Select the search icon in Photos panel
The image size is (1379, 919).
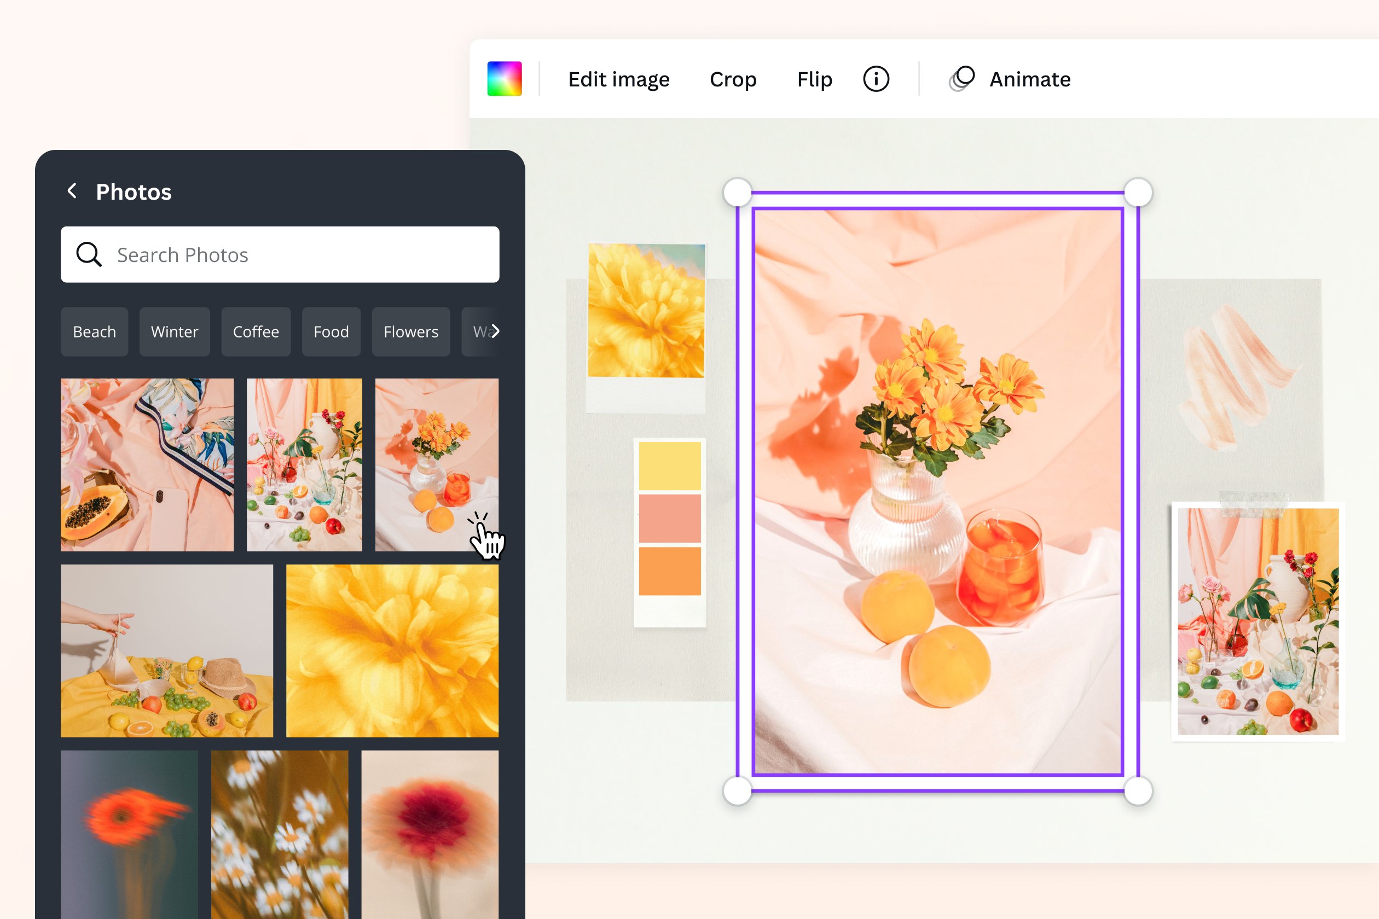tap(90, 254)
